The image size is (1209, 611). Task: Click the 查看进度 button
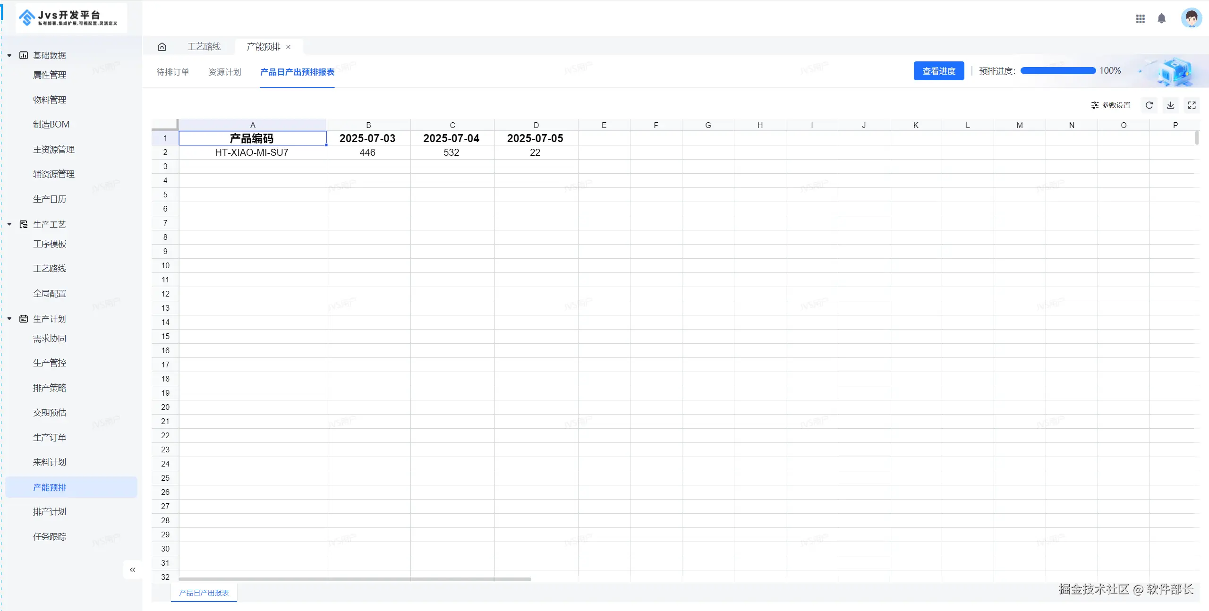[938, 71]
